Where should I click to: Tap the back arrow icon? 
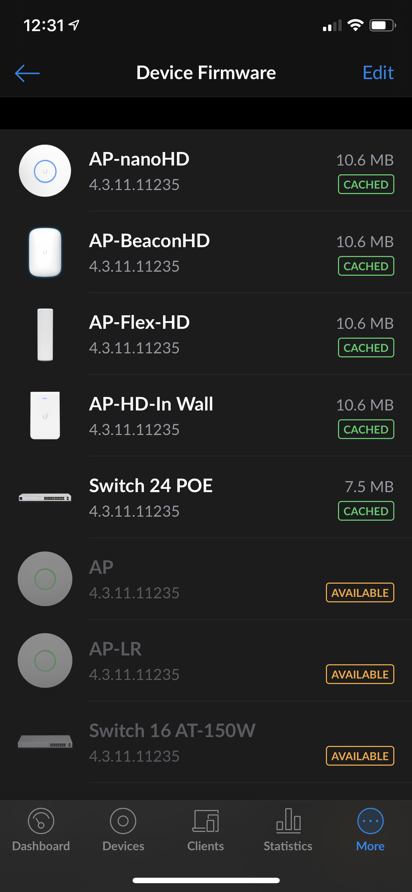tap(27, 73)
